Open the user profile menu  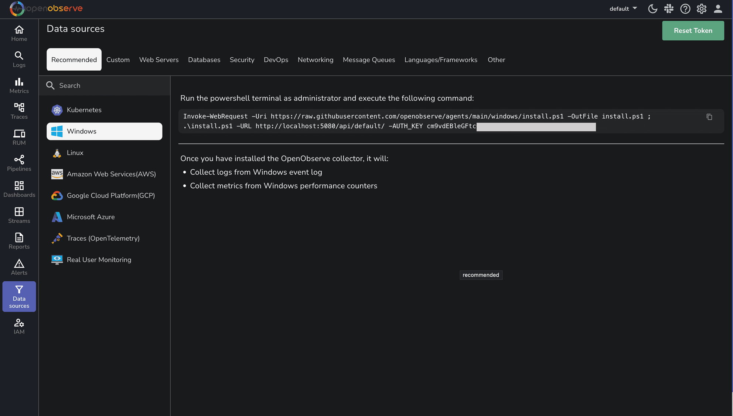coord(717,9)
